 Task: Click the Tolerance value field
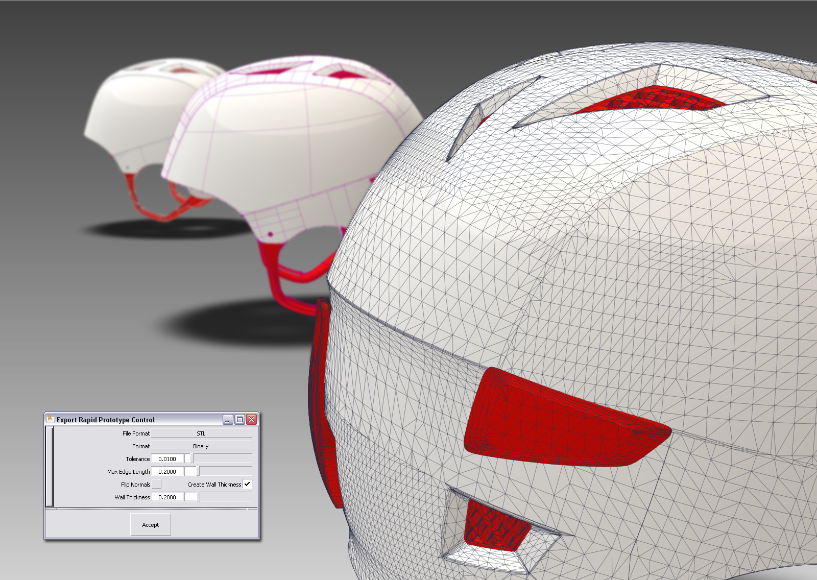tap(167, 459)
